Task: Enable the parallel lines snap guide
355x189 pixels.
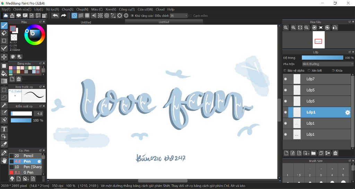Action: (81, 16)
